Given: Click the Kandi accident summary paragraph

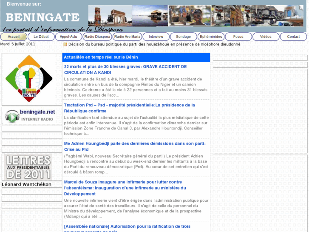Looking at the screenshot, I should (x=136, y=87).
